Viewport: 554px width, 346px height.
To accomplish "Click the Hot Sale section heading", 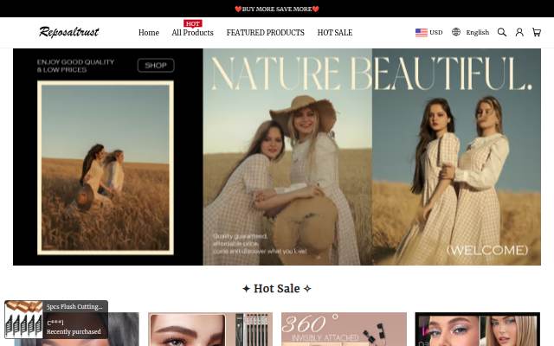I will click(277, 288).
